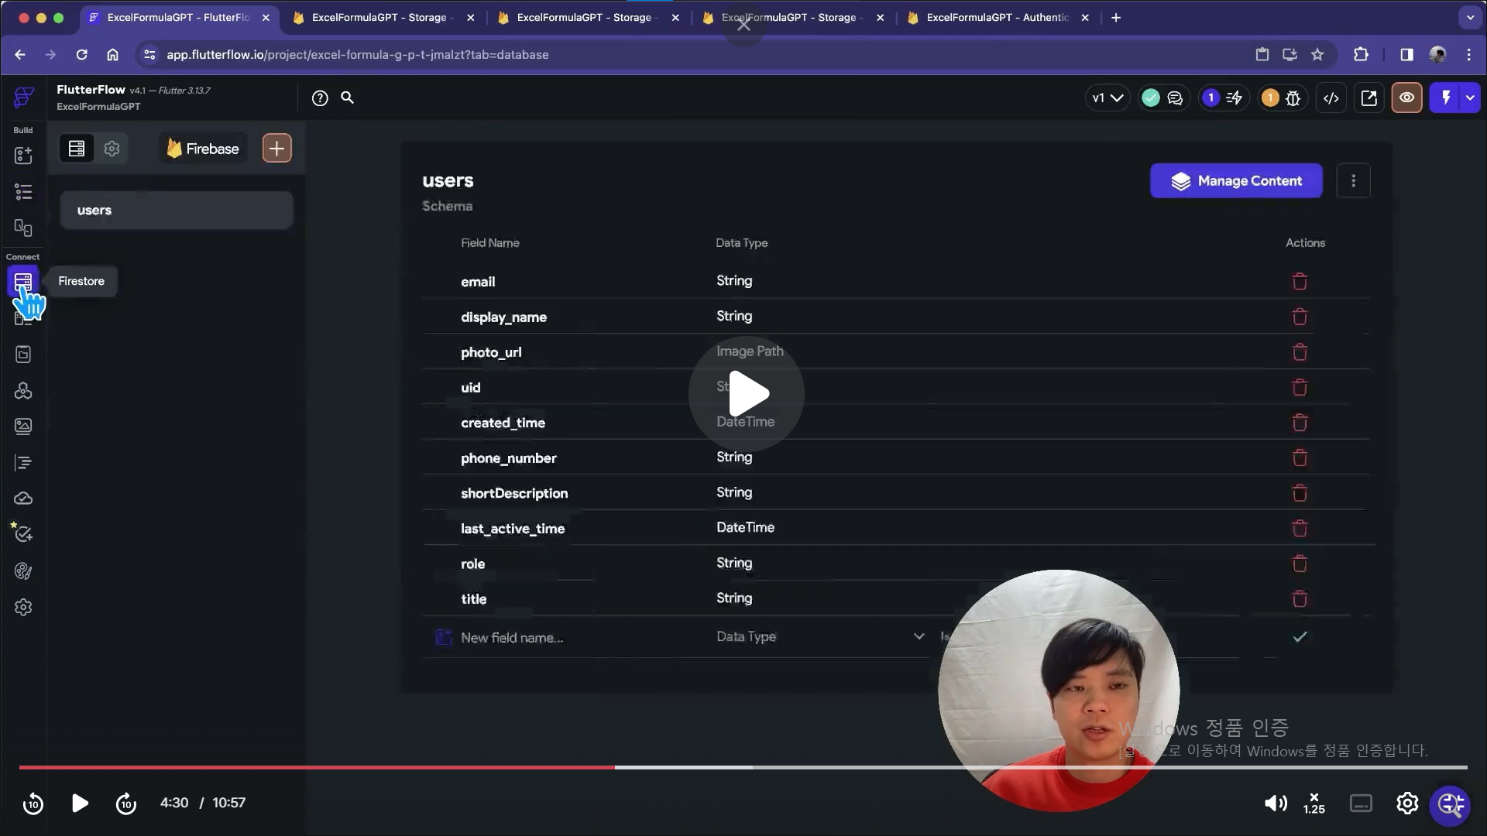This screenshot has height=836, width=1487.
Task: Click the FlutterFlow logo icon
Action: click(24, 98)
